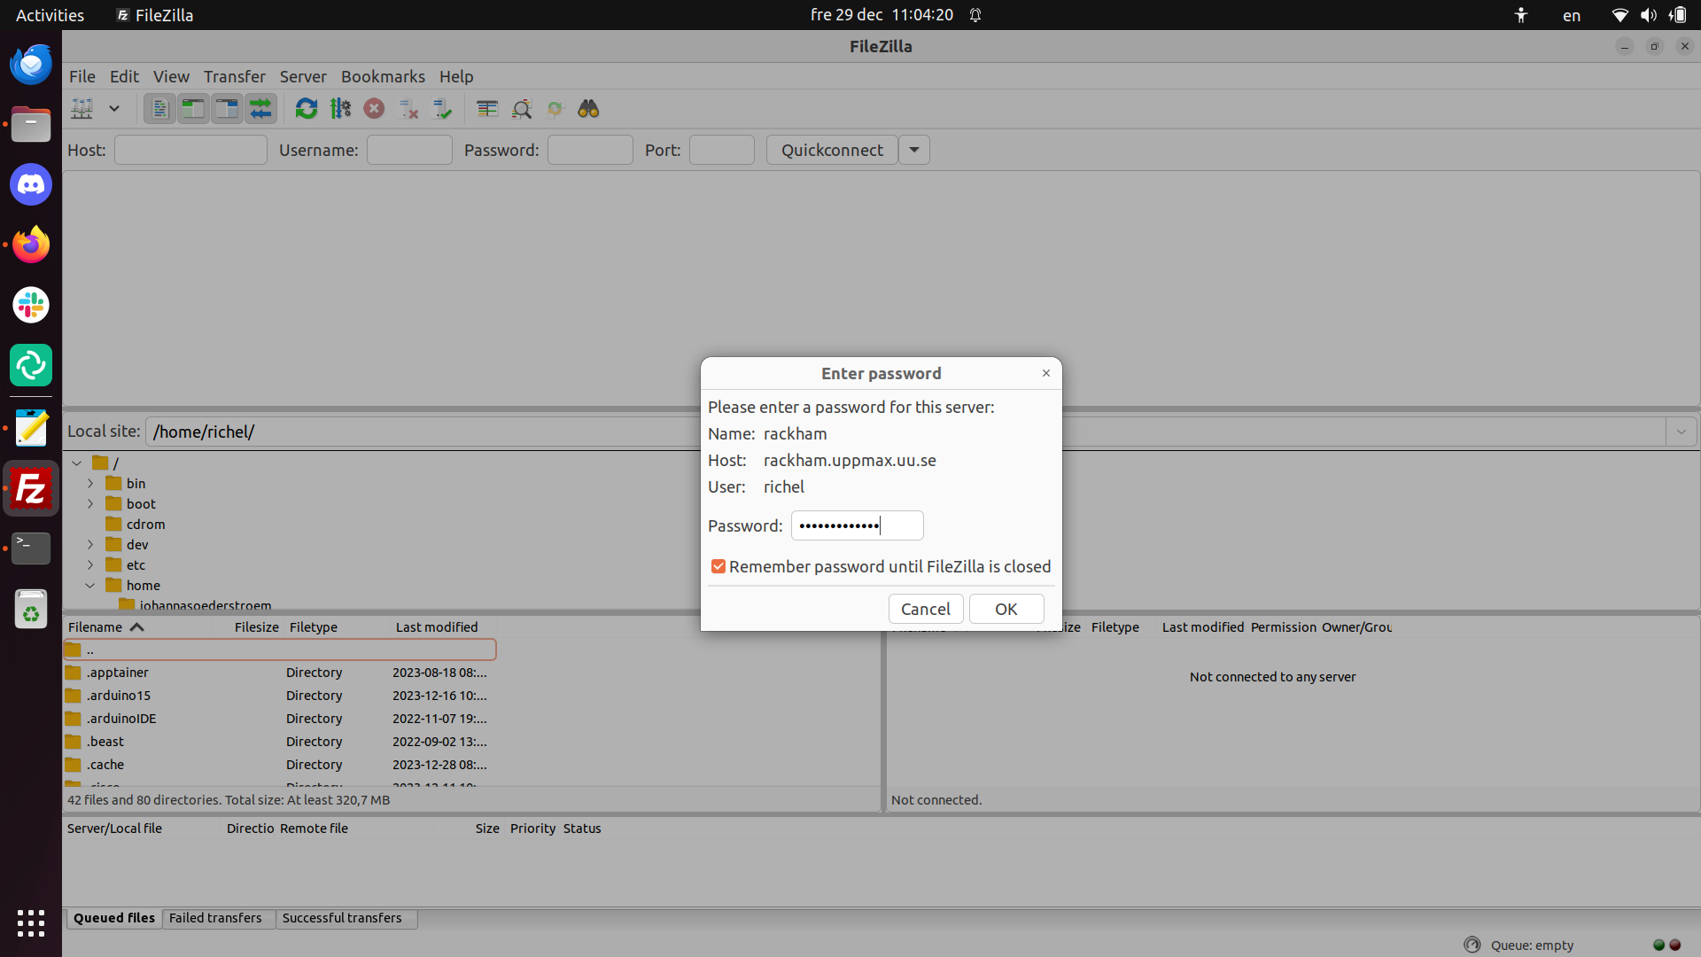Select the .arduino15 directory row

(x=280, y=696)
